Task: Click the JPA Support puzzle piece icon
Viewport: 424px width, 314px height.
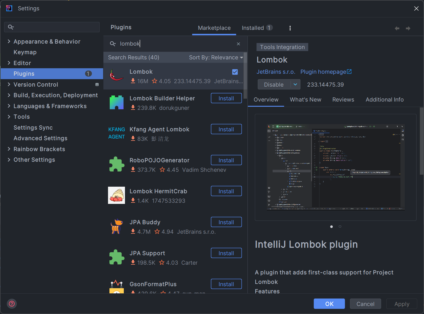Action: click(x=116, y=257)
